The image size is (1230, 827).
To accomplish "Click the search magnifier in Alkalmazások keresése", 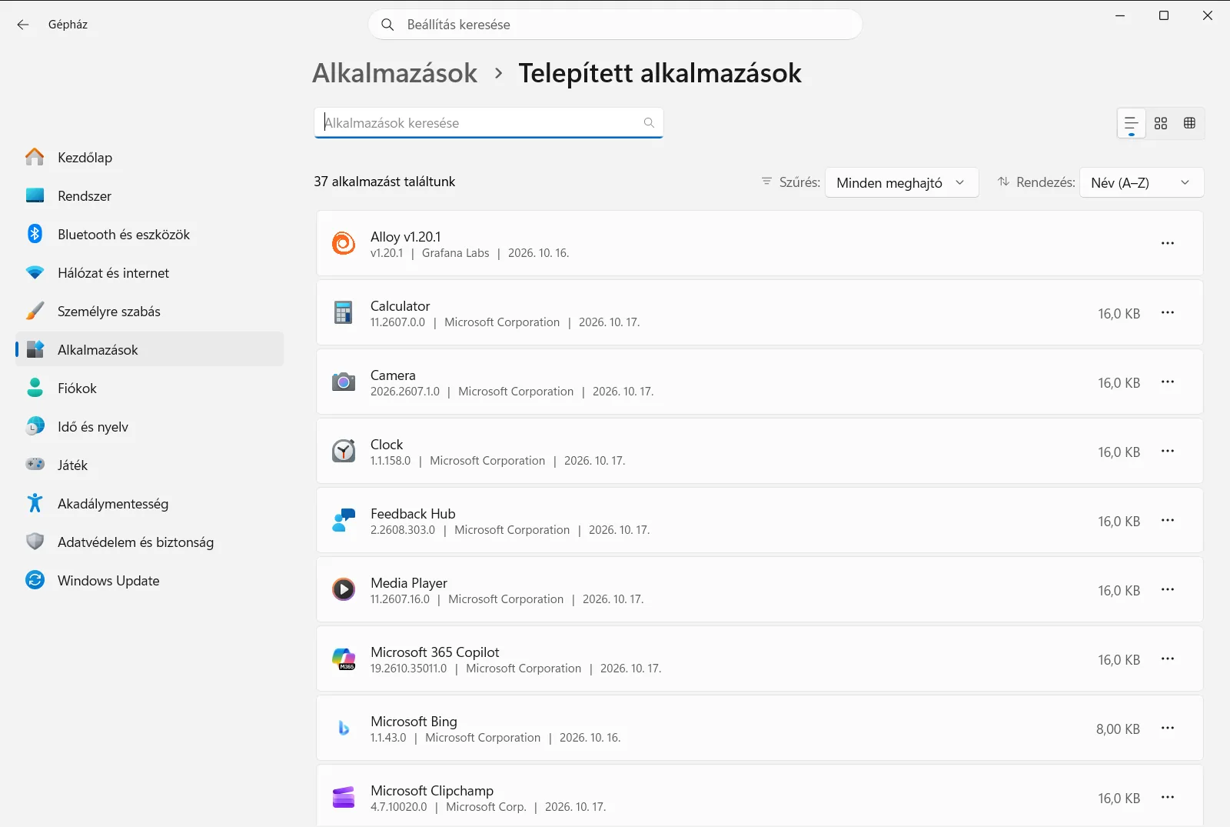I will click(x=649, y=123).
